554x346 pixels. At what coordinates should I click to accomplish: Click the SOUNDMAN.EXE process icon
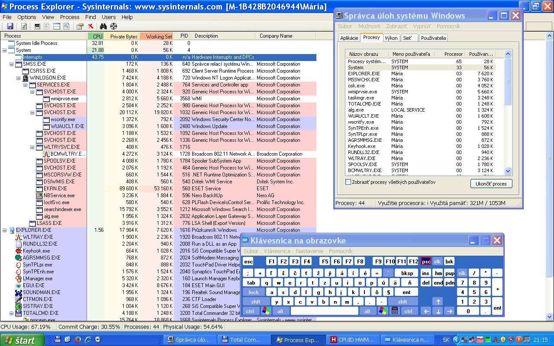pos(19,292)
